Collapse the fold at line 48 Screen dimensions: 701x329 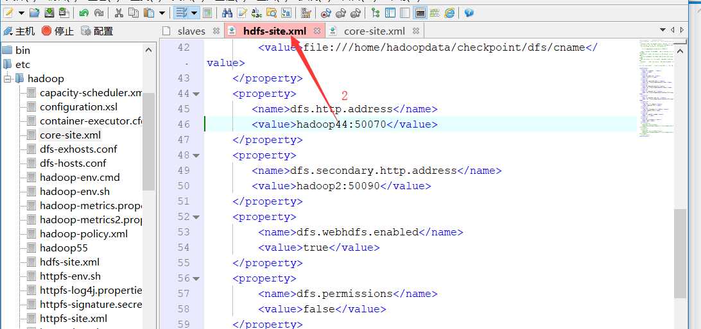click(196, 156)
